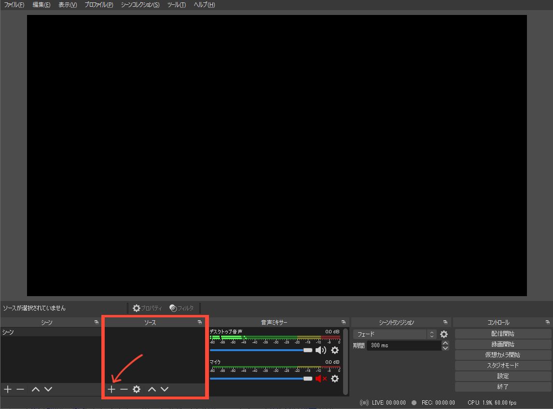The height and width of the screenshot is (409, 553).
Task: Open desktop audio settings gear
Action: tap(335, 350)
